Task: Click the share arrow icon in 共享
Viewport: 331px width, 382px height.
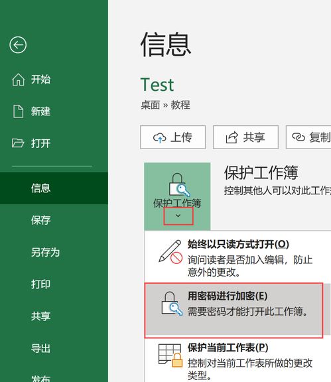Action: point(232,137)
